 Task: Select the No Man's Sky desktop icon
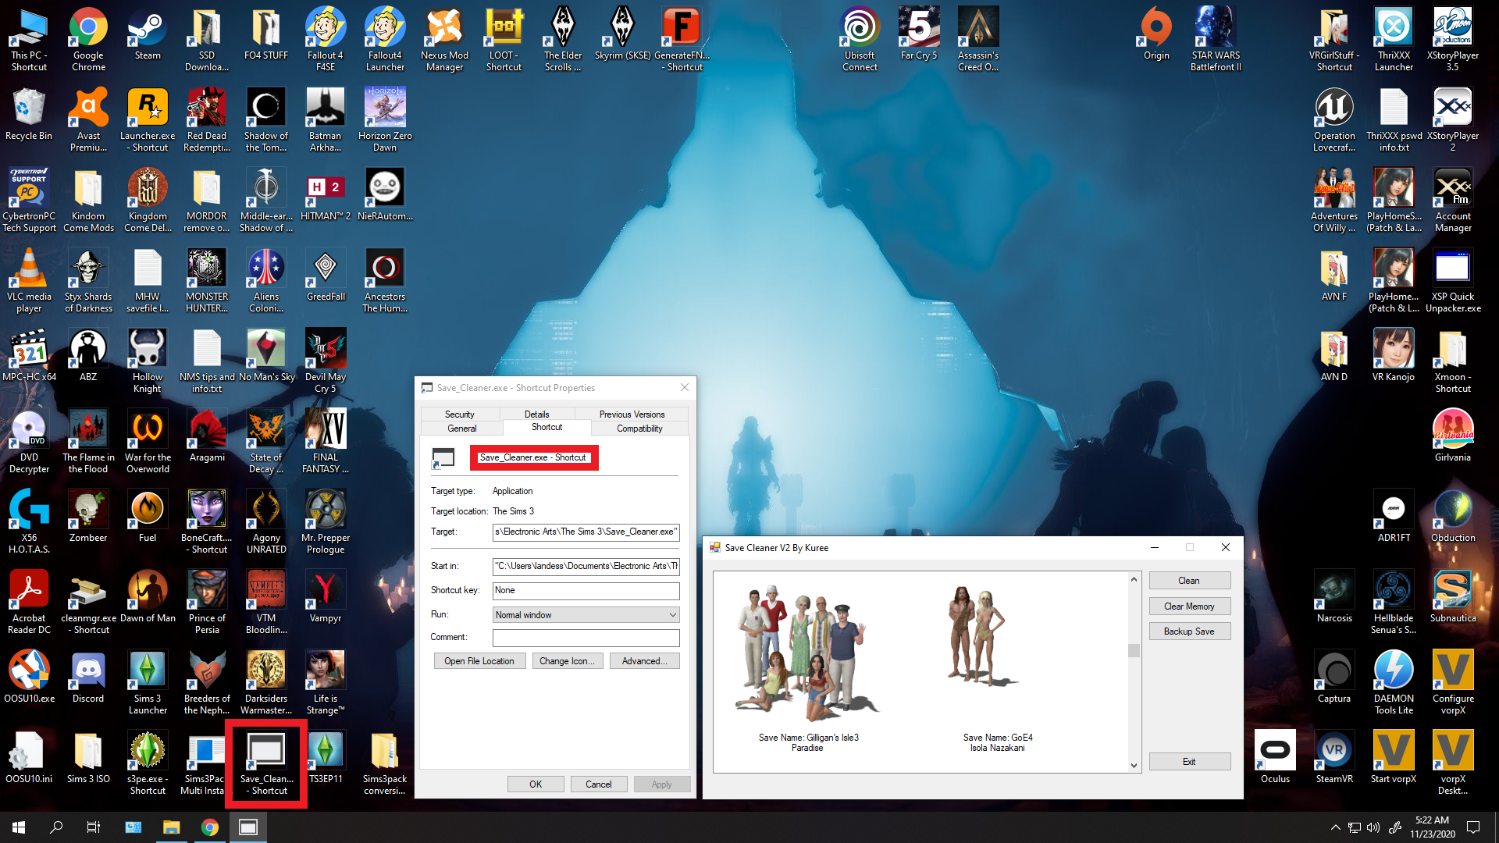click(266, 355)
